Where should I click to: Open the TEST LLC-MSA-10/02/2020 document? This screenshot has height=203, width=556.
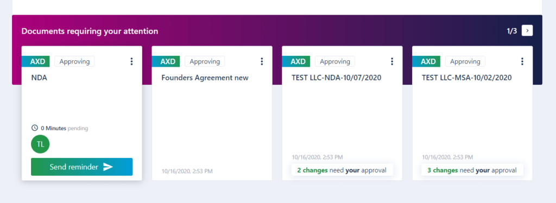point(466,78)
